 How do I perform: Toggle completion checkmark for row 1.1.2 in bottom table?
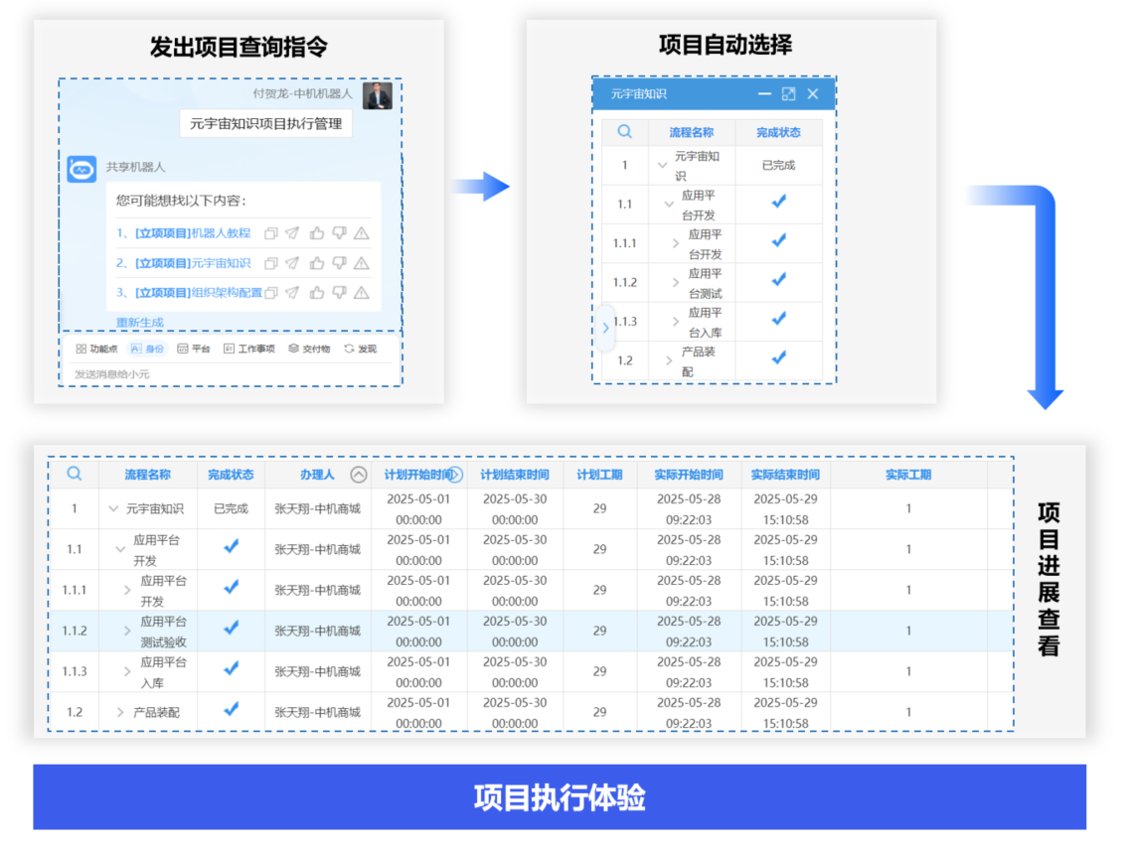click(x=231, y=628)
